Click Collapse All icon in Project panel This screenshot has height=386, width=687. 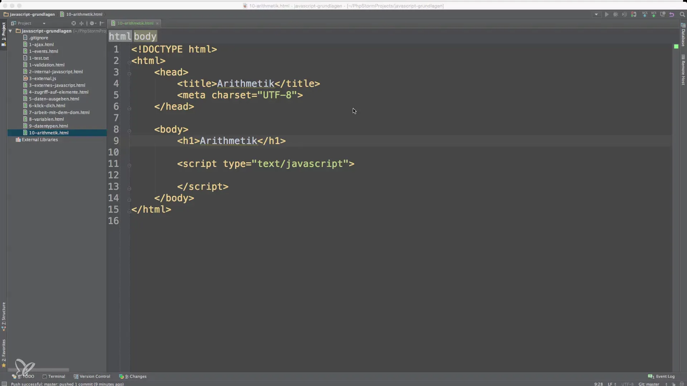82,23
